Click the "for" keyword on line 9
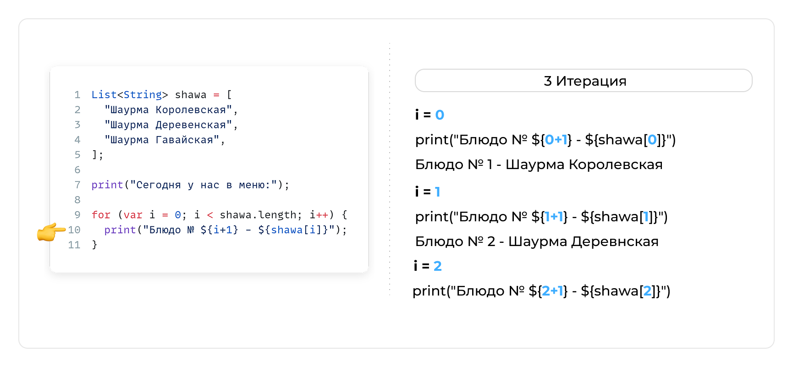793x367 pixels. tap(101, 215)
